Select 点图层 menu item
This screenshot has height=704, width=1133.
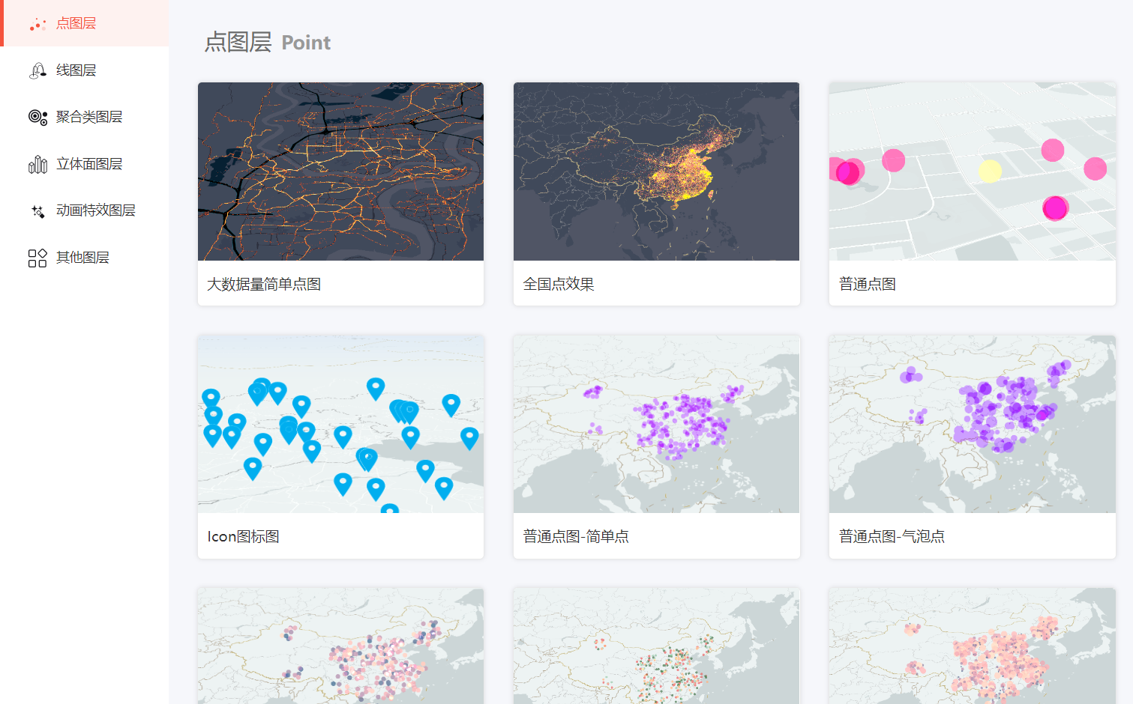pos(85,23)
